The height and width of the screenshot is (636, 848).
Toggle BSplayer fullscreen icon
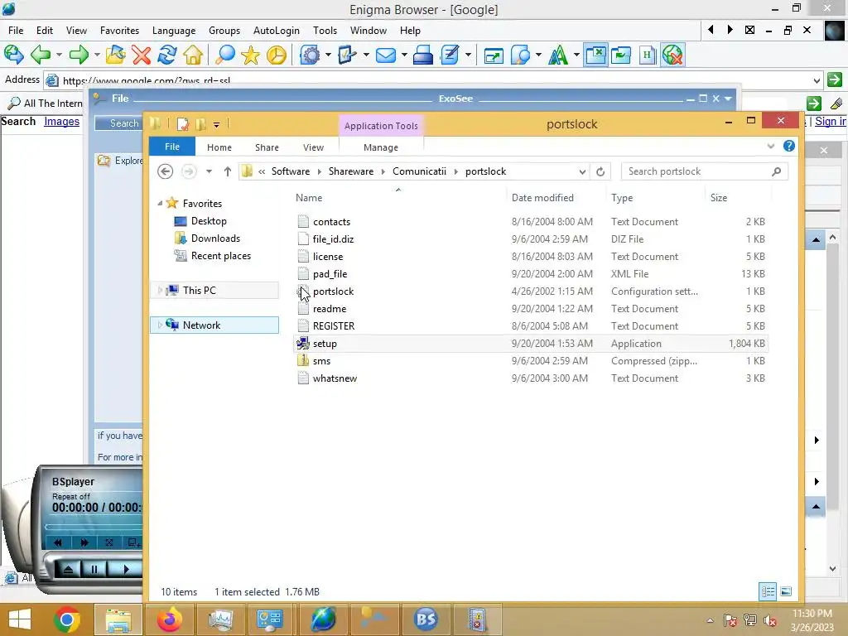(108, 542)
